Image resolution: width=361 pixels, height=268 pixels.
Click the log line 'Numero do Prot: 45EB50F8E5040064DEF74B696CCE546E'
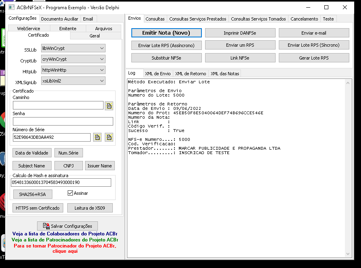pyautogui.click(x=196, y=113)
